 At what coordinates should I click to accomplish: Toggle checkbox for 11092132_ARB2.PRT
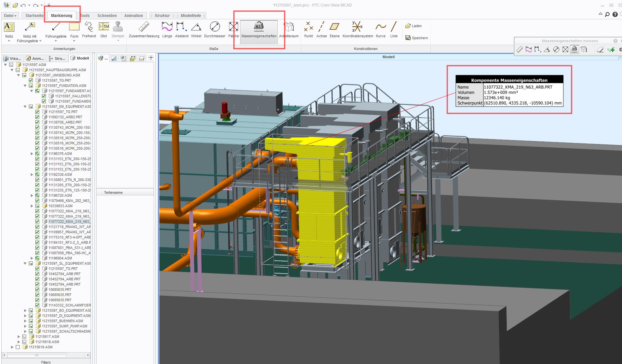[x=37, y=117]
